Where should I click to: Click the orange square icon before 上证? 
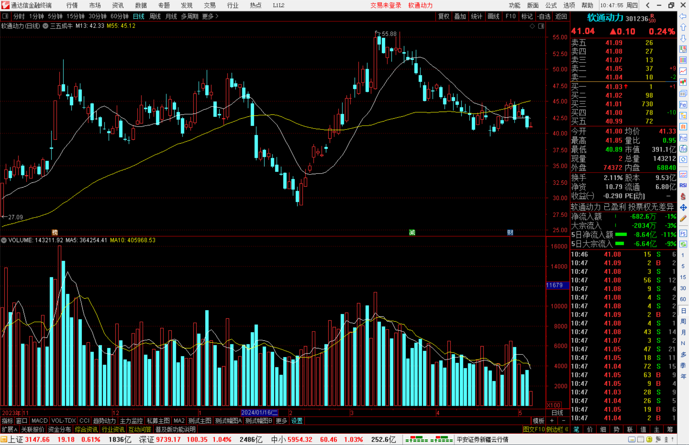coord(4,440)
